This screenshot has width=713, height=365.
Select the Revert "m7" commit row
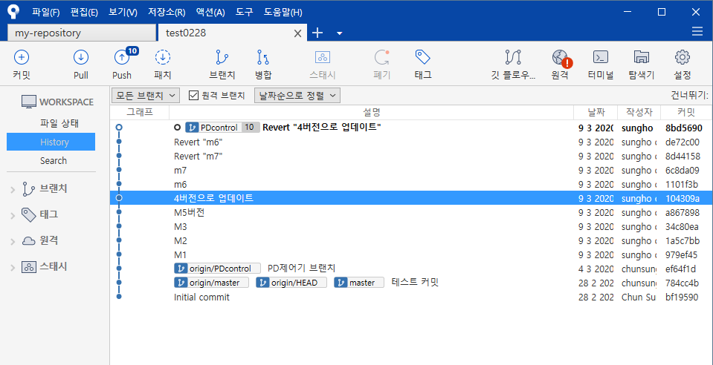click(x=412, y=157)
